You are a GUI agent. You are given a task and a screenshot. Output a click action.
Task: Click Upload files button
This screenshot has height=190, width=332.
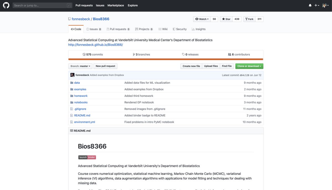211,66
